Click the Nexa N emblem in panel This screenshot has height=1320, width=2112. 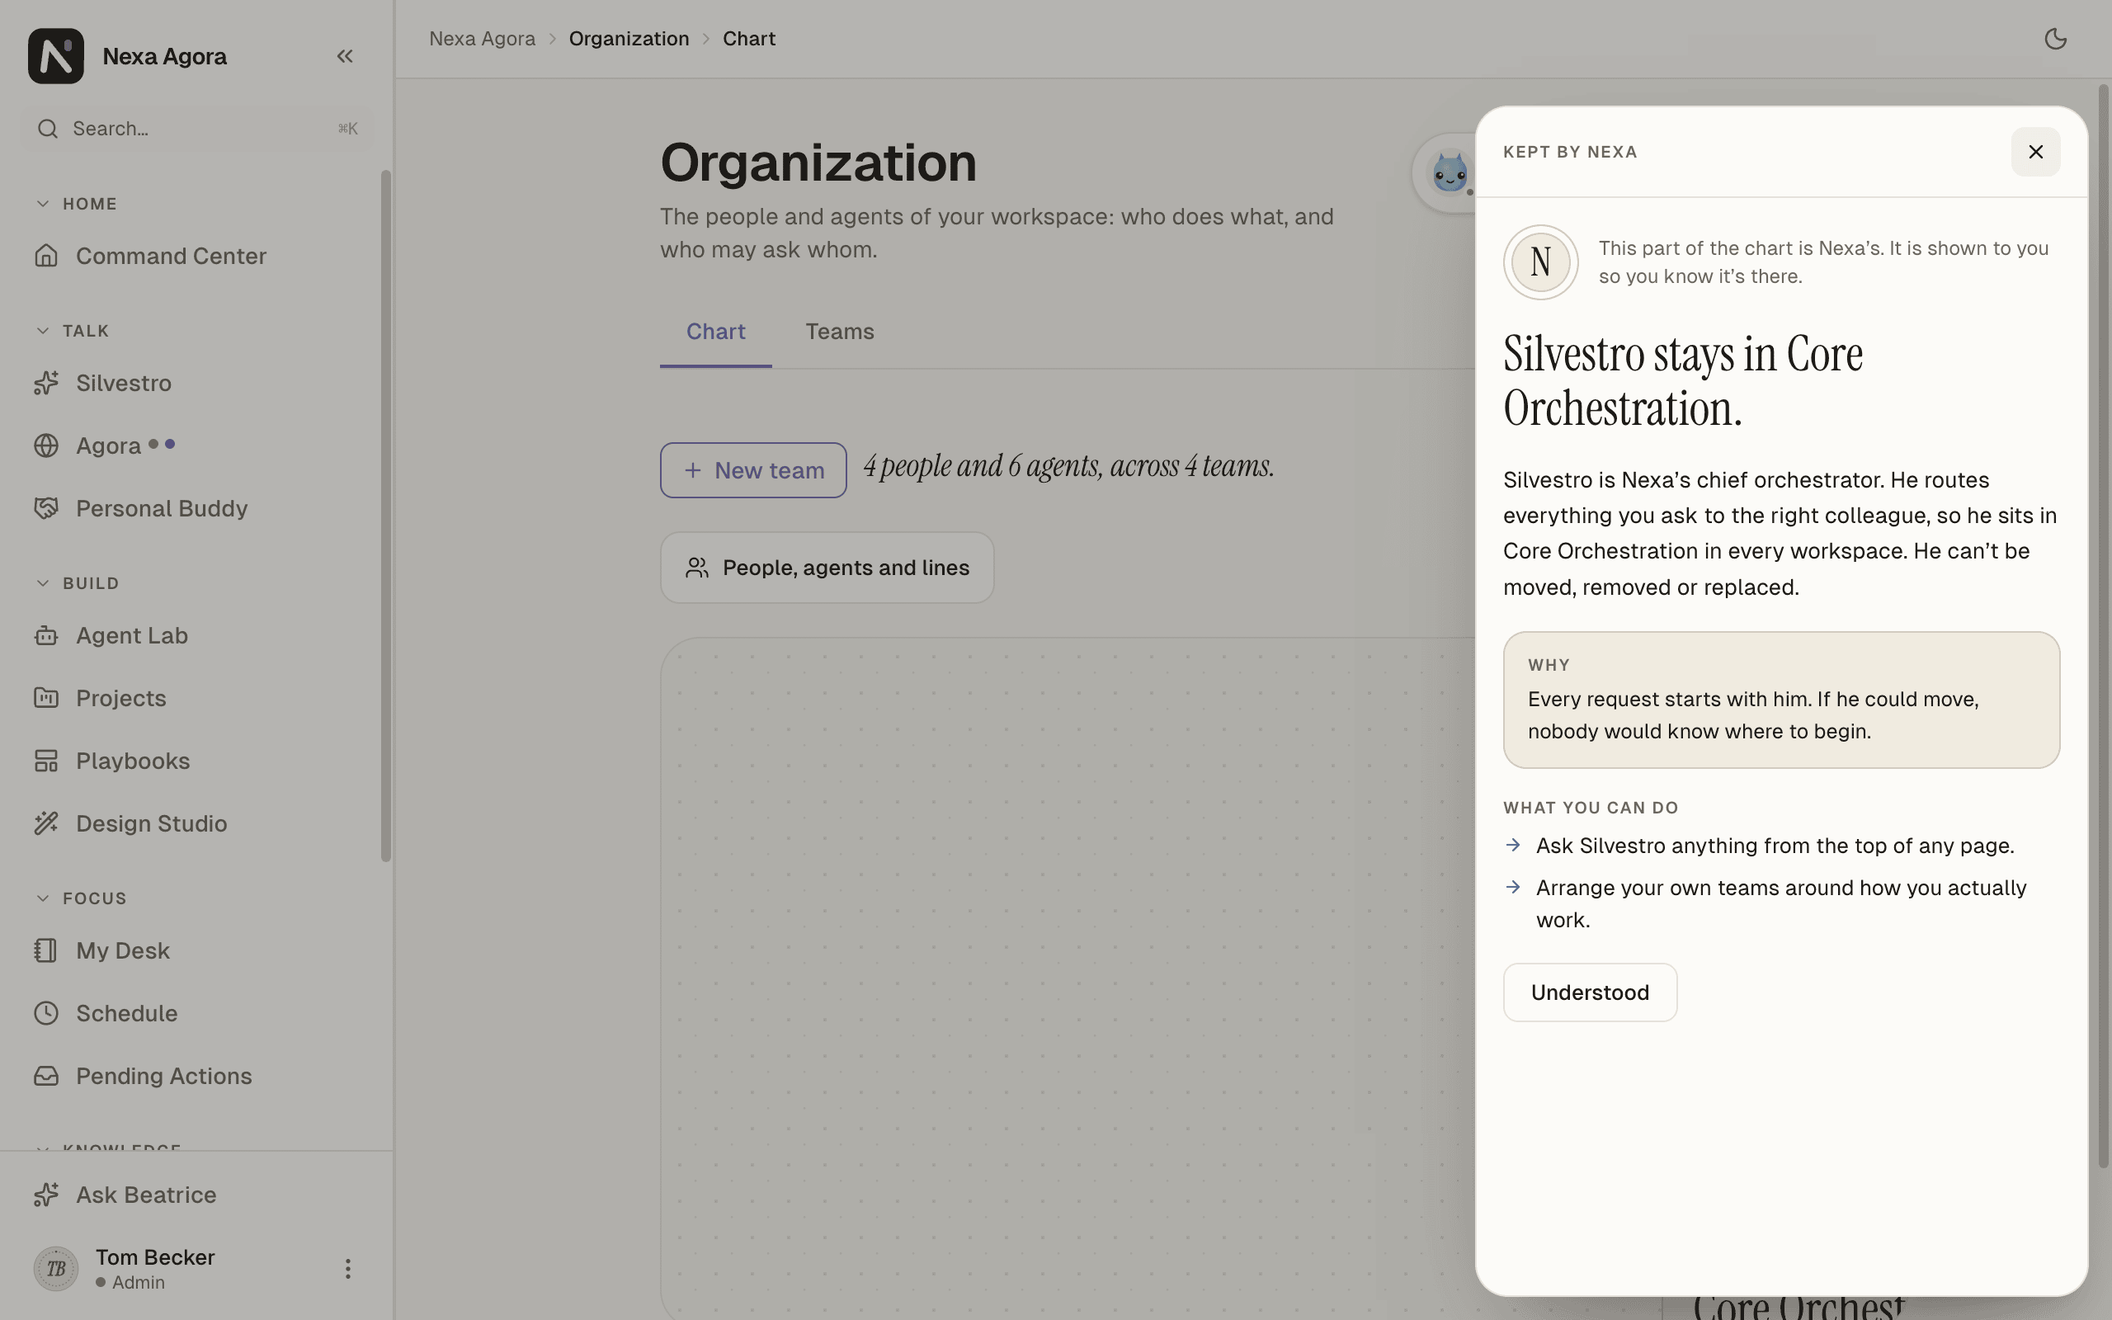[1540, 262]
